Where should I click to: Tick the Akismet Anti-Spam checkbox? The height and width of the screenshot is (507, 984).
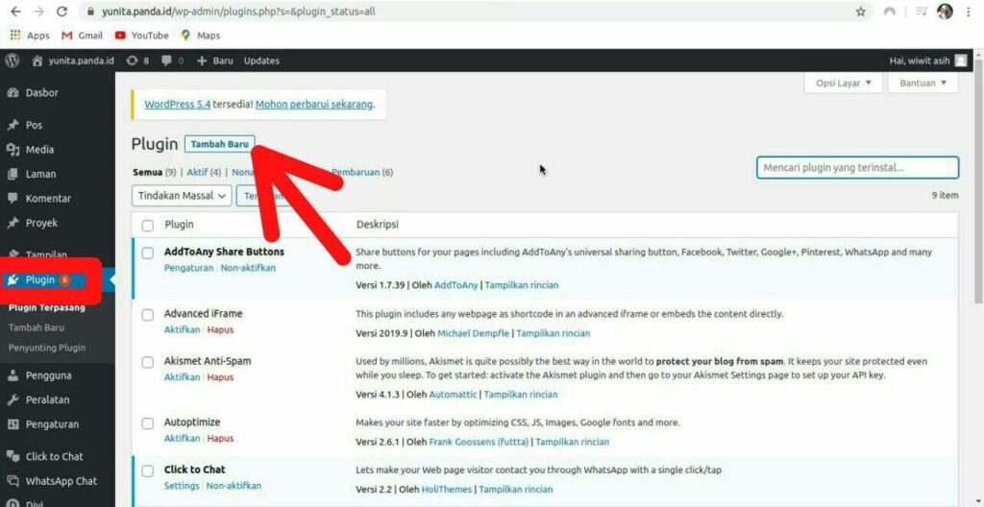coord(147,363)
